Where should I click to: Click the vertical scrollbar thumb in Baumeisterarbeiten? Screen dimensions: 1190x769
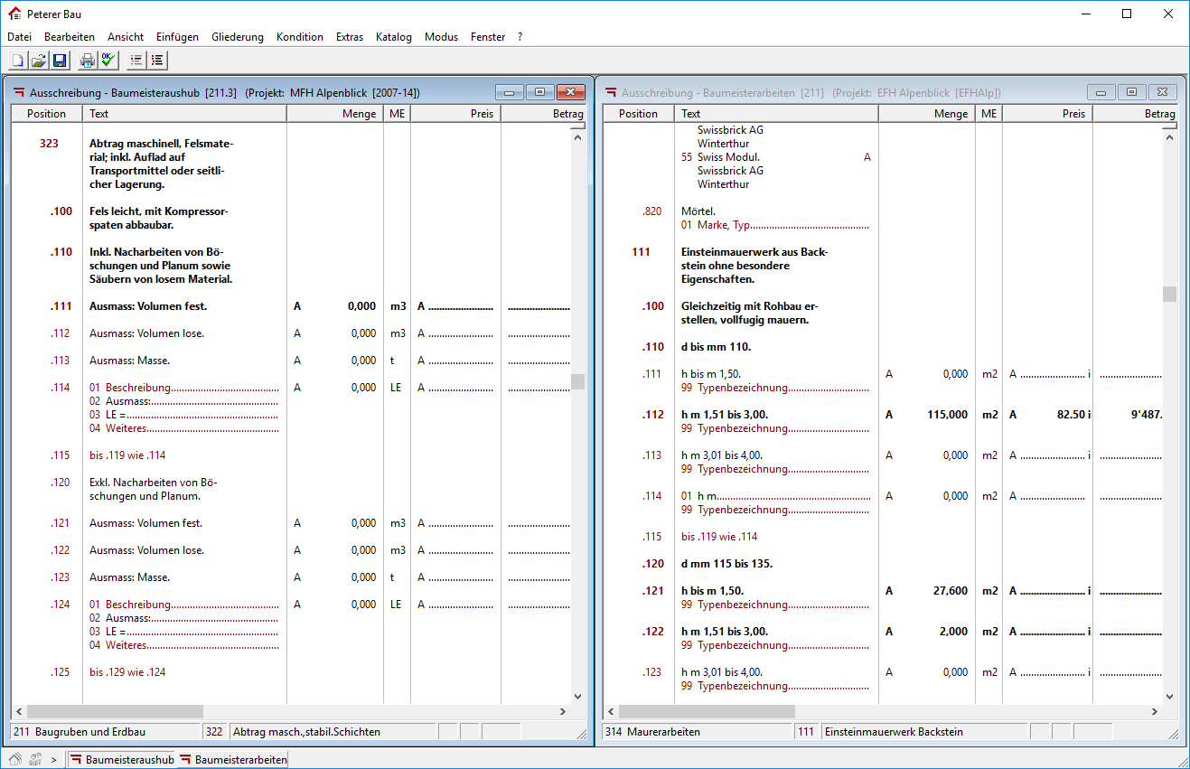click(1170, 294)
